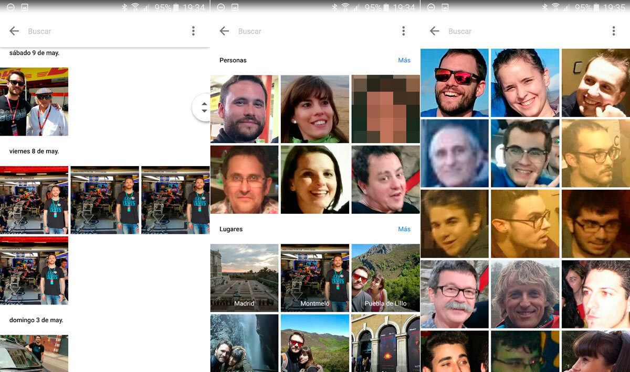Screen dimensions: 630x372
Task: Open the Montmeló place thumbnail
Action: coord(314,278)
